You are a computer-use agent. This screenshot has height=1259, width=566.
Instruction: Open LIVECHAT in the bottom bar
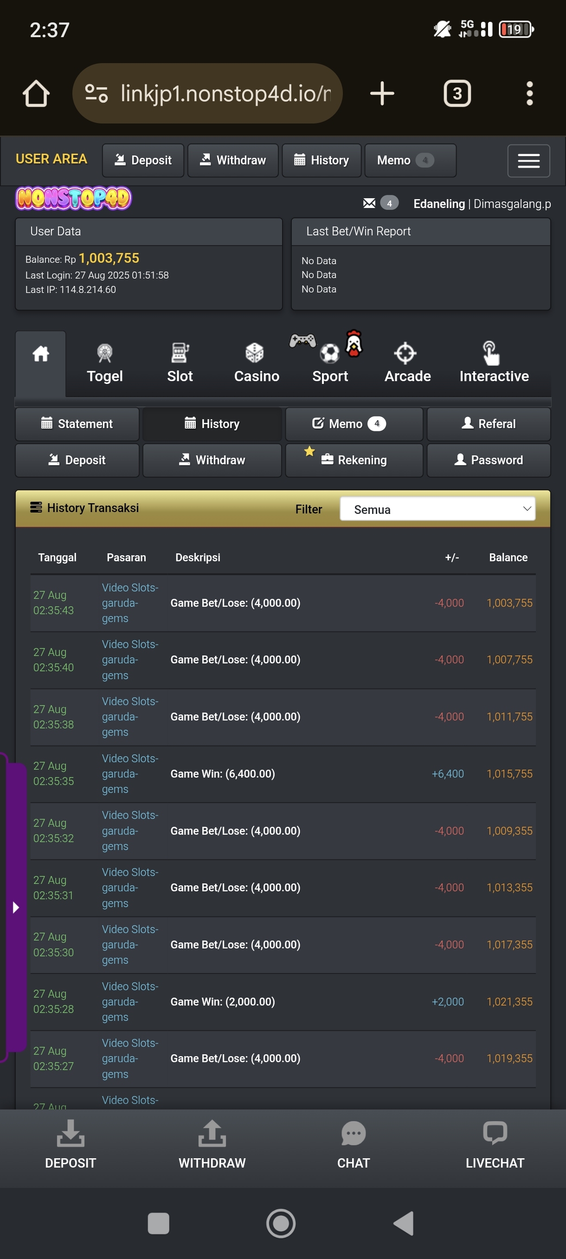[495, 1145]
